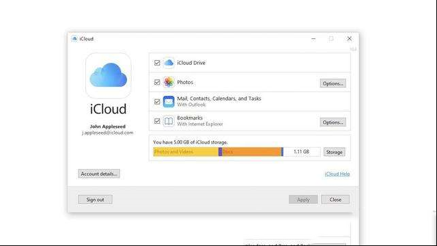Click the 'Mail, Contacts, Calendars, and Tasks' label
The width and height of the screenshot is (437, 246).
219,98
